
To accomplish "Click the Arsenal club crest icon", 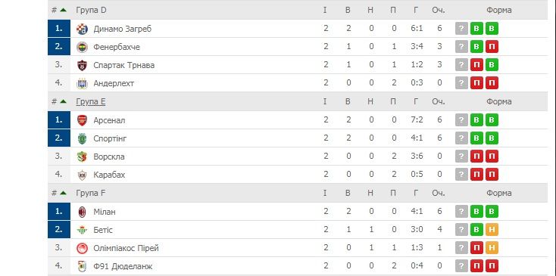I will point(82,120).
